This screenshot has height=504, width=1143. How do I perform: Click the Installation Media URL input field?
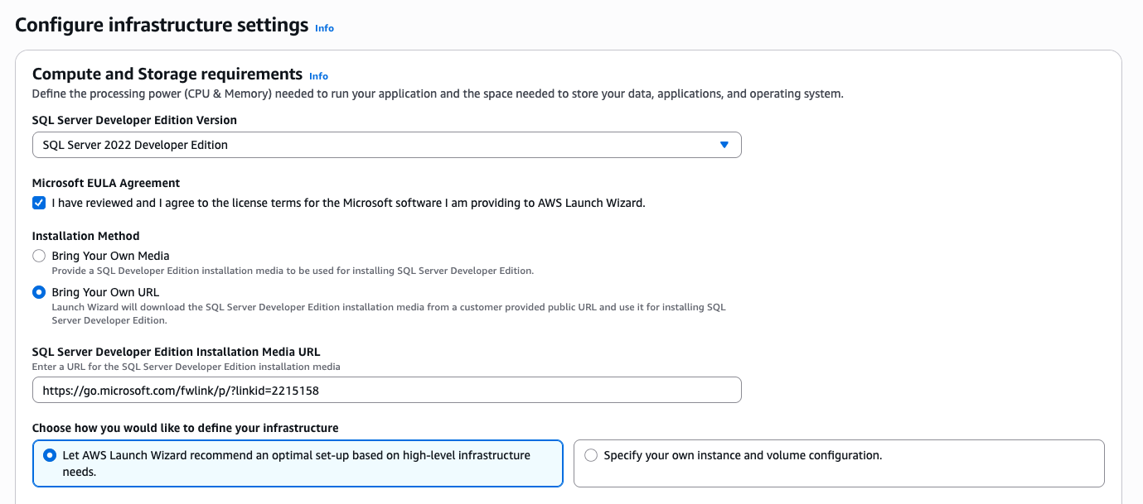point(386,389)
